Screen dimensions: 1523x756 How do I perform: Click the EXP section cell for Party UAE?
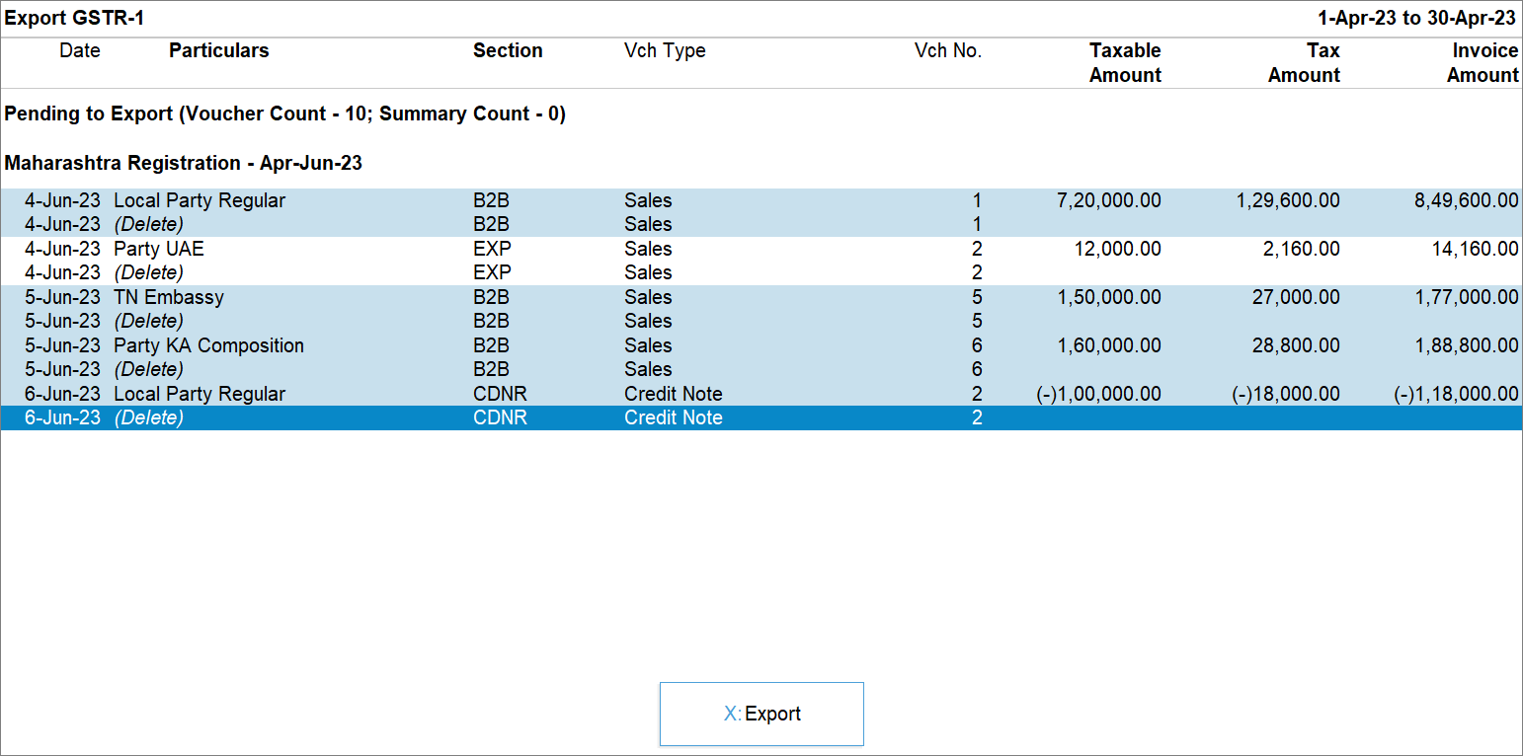click(492, 249)
